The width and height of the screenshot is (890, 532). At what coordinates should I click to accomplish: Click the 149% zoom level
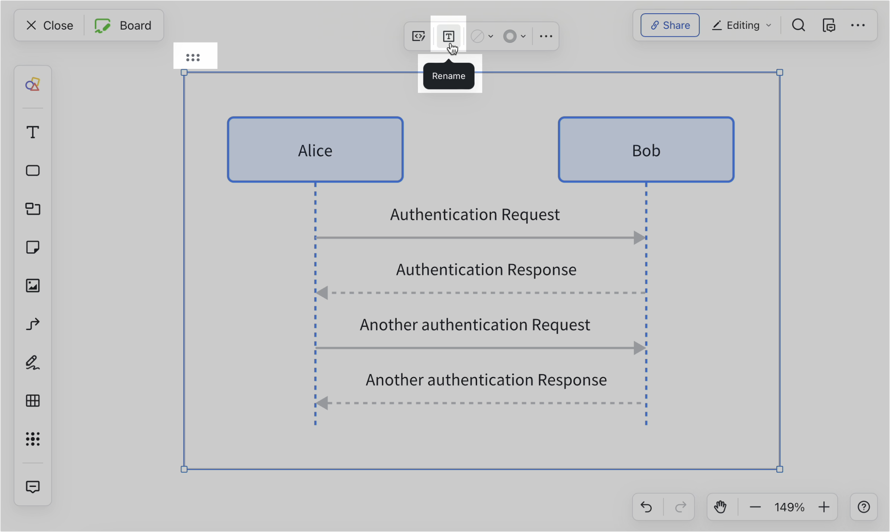tap(789, 507)
